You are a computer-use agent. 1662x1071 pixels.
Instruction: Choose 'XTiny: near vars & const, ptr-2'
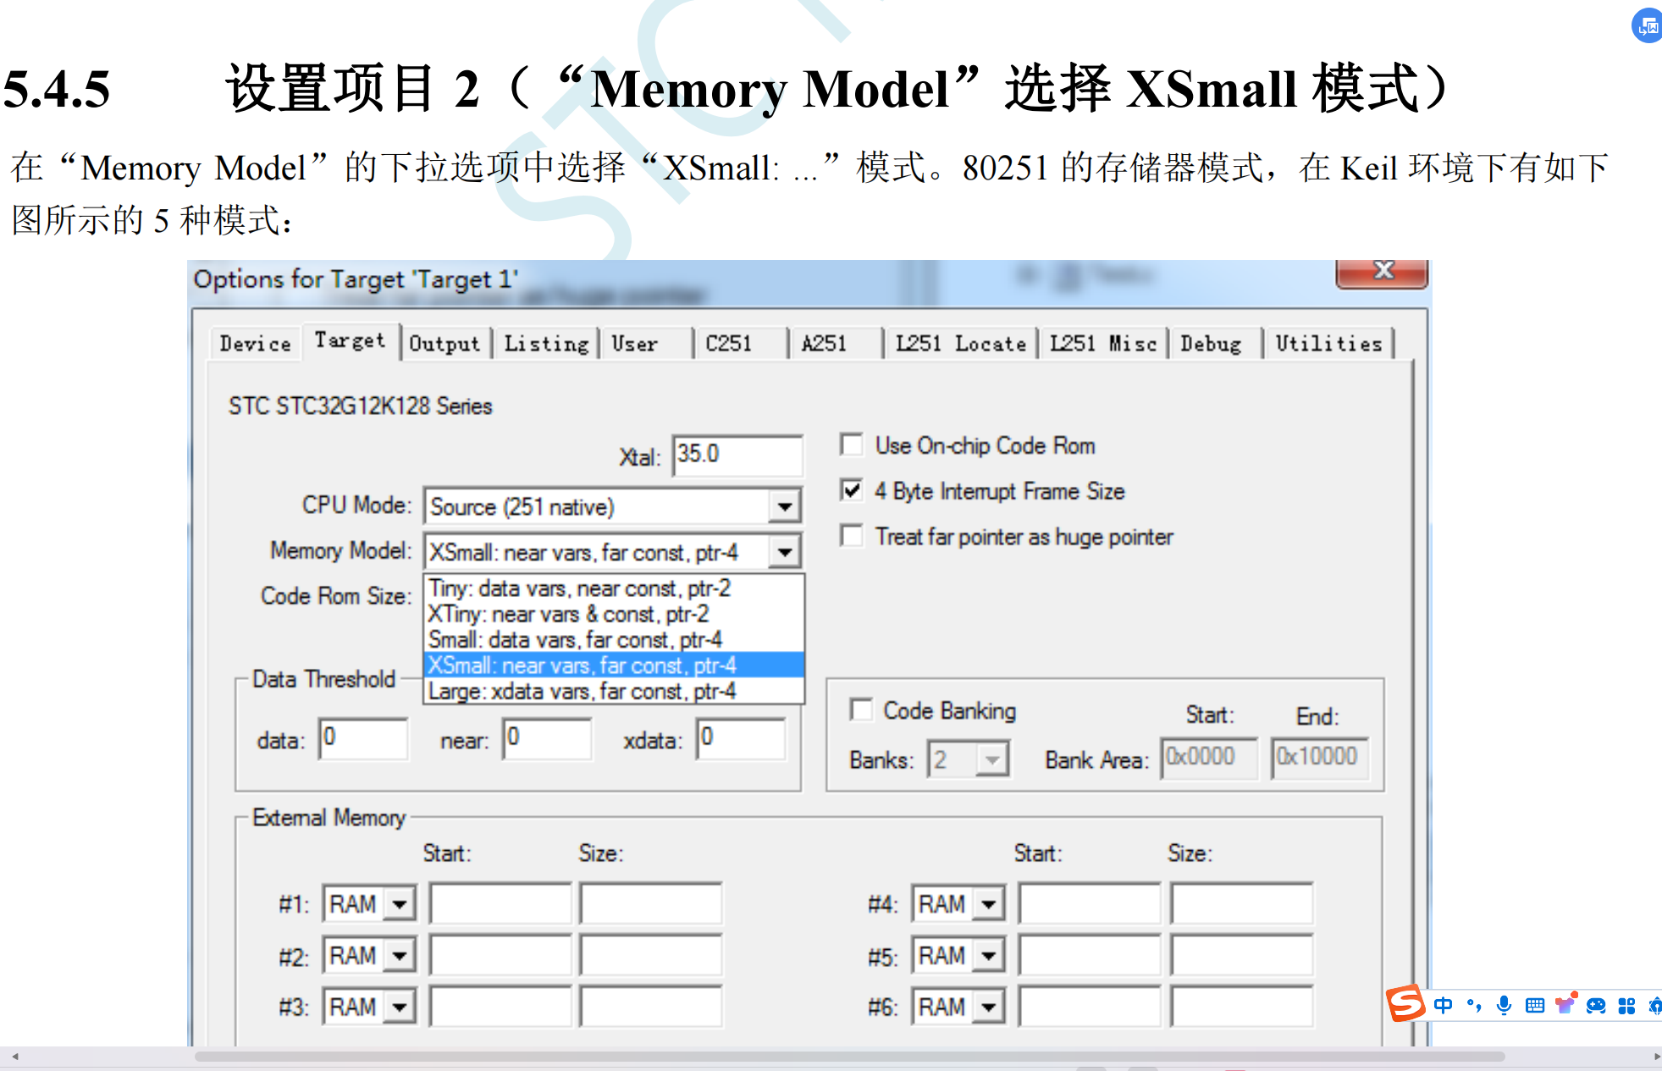(614, 613)
